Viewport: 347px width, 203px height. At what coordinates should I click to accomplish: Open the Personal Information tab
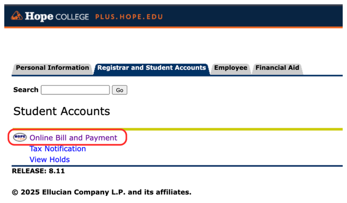coord(52,68)
